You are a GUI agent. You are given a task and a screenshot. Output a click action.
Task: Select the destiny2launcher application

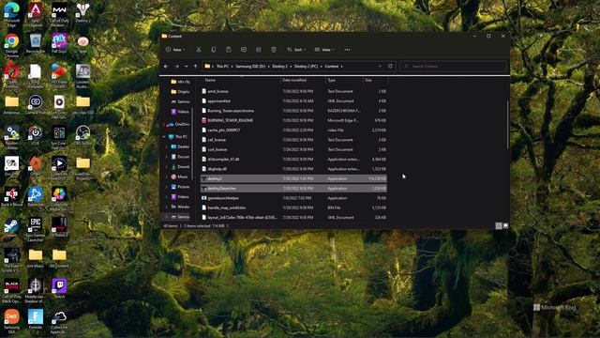(293, 189)
